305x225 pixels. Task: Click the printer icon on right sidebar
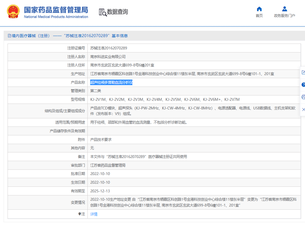(303, 97)
